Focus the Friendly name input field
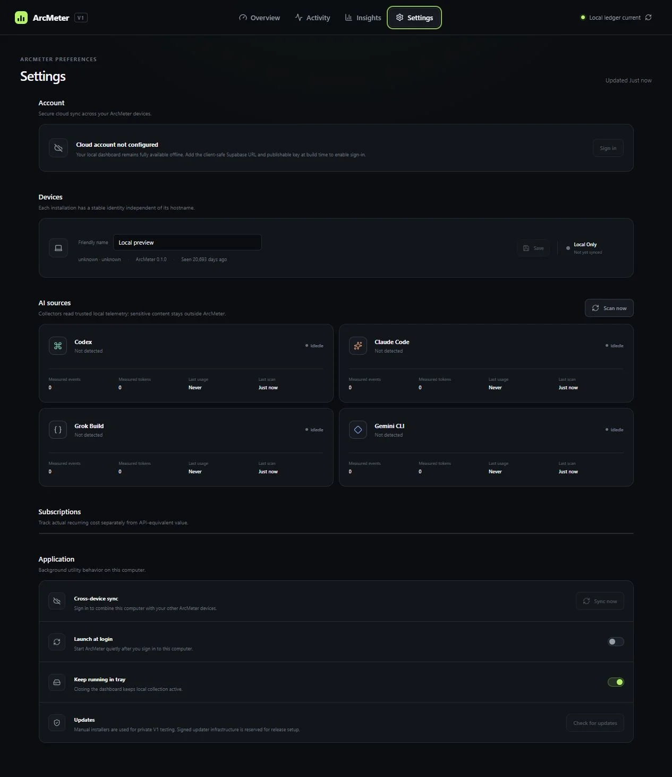Image resolution: width=672 pixels, height=777 pixels. click(x=187, y=243)
